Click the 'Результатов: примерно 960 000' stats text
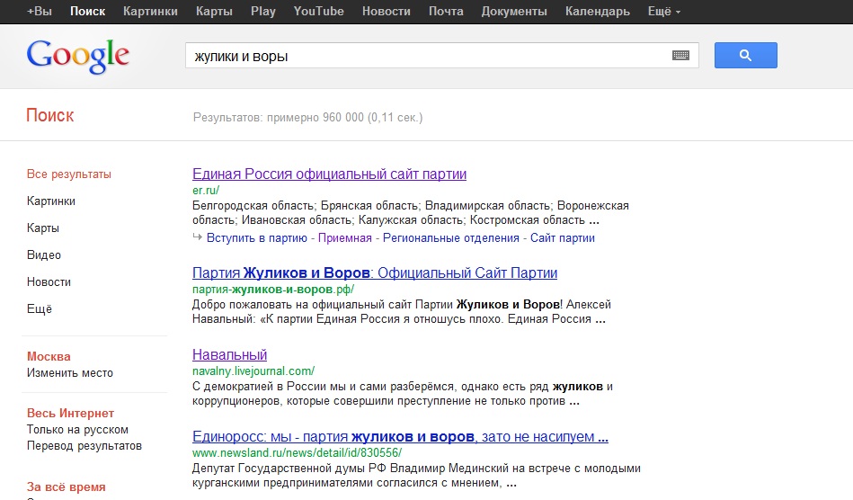 coord(308,118)
